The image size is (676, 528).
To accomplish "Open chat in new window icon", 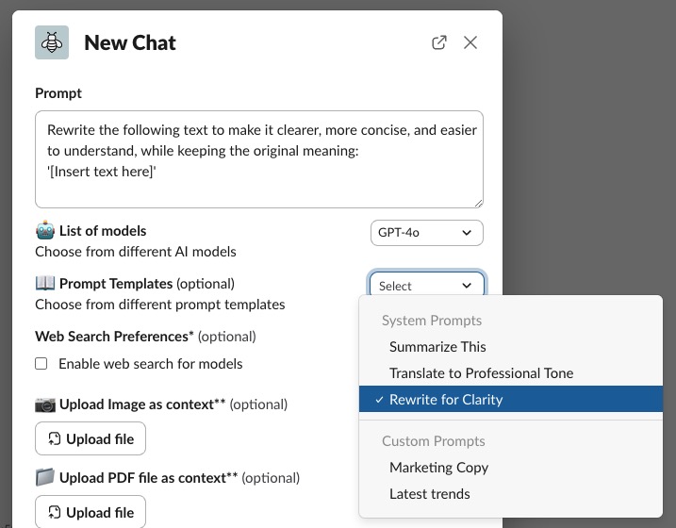I will click(x=439, y=42).
